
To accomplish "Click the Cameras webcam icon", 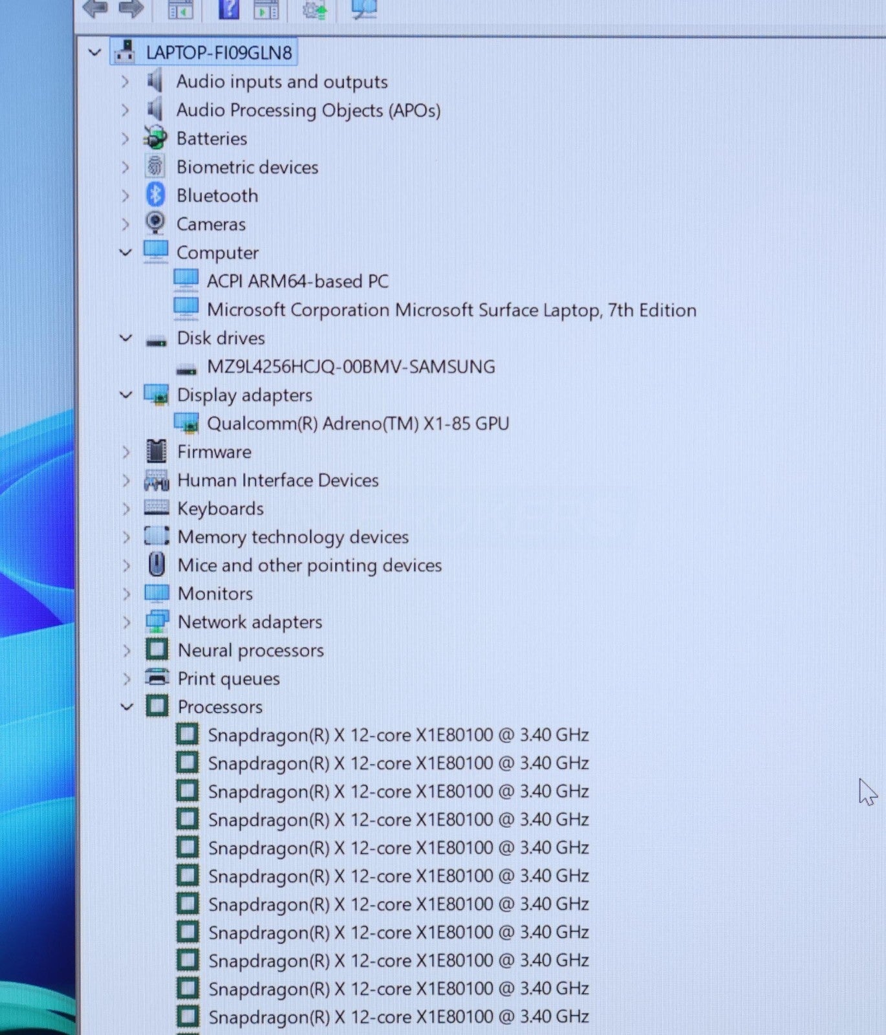I will 155,223.
